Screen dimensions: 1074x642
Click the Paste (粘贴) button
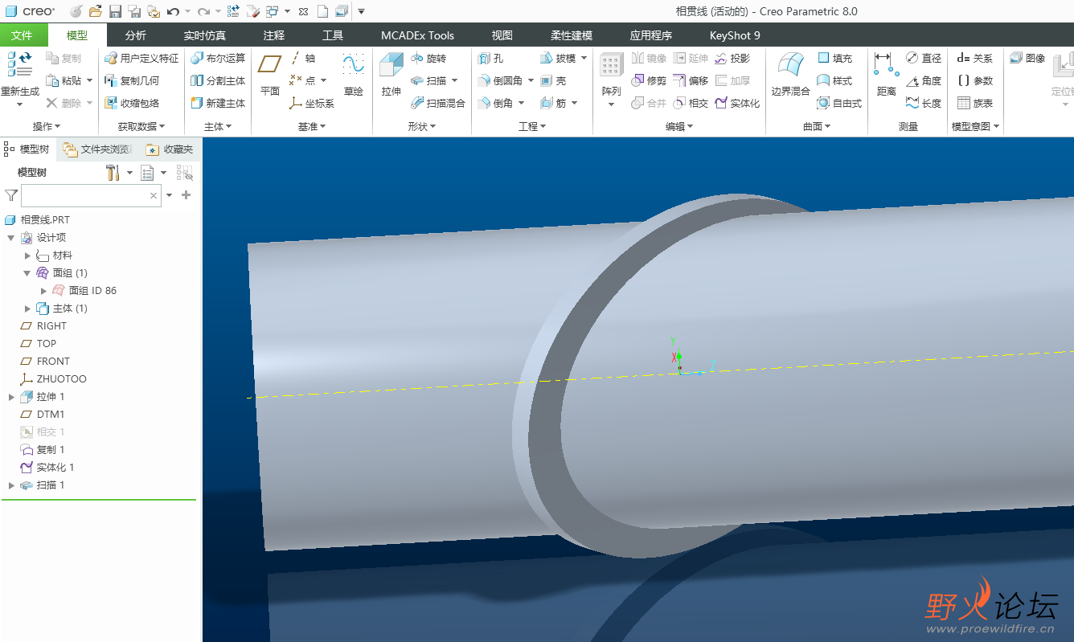point(64,81)
